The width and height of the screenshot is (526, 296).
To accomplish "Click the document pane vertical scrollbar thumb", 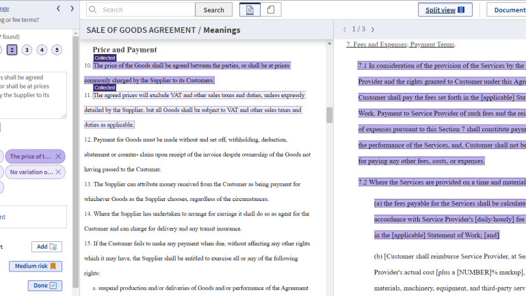I will pyautogui.click(x=329, y=115).
